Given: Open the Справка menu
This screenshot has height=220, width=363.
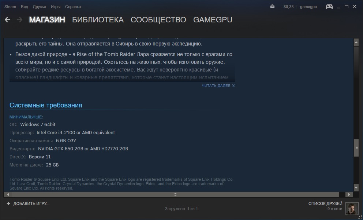Looking at the screenshot, I should (73, 7).
